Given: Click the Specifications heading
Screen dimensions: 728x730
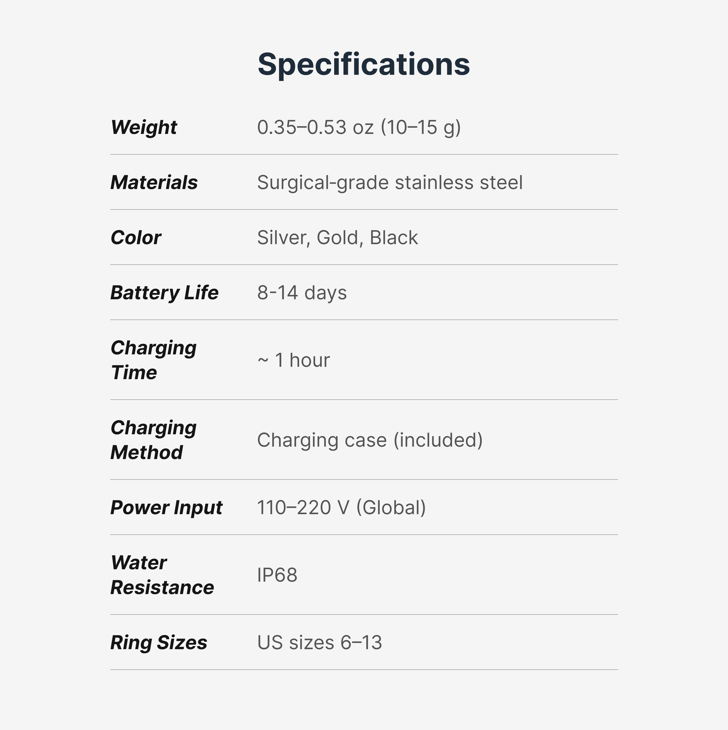Looking at the screenshot, I should pos(363,64).
